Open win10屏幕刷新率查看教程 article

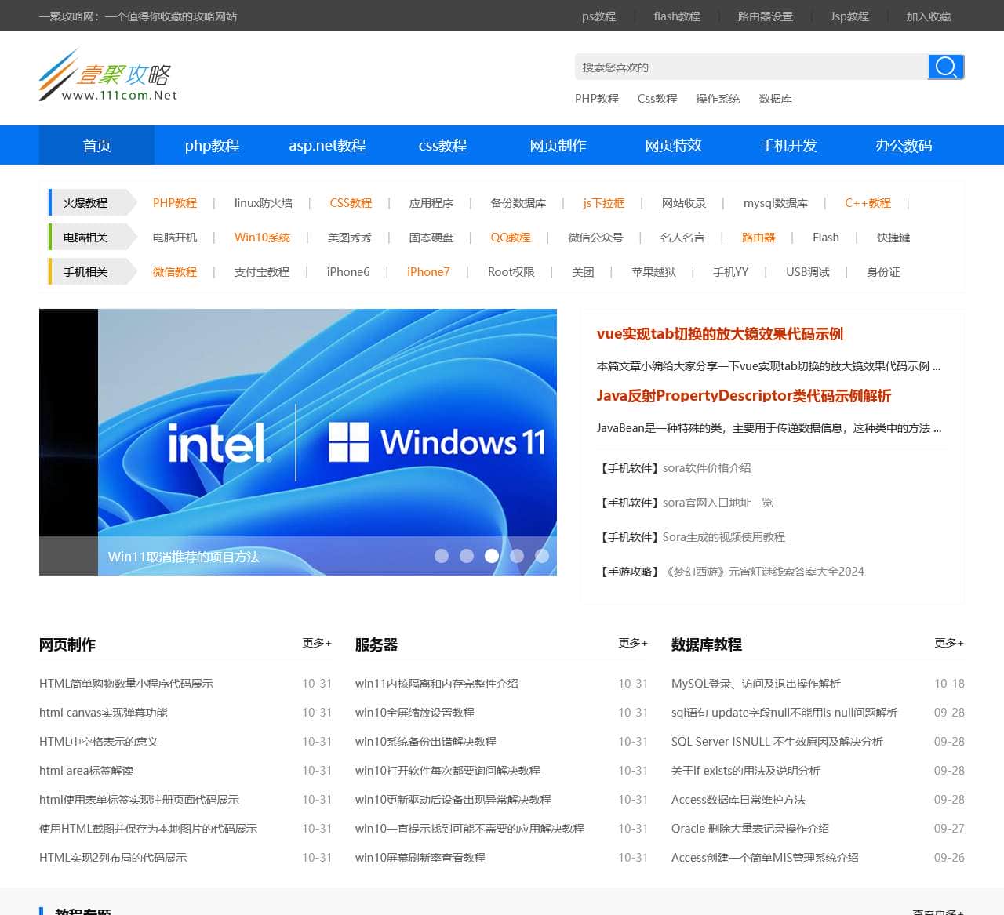click(x=420, y=858)
